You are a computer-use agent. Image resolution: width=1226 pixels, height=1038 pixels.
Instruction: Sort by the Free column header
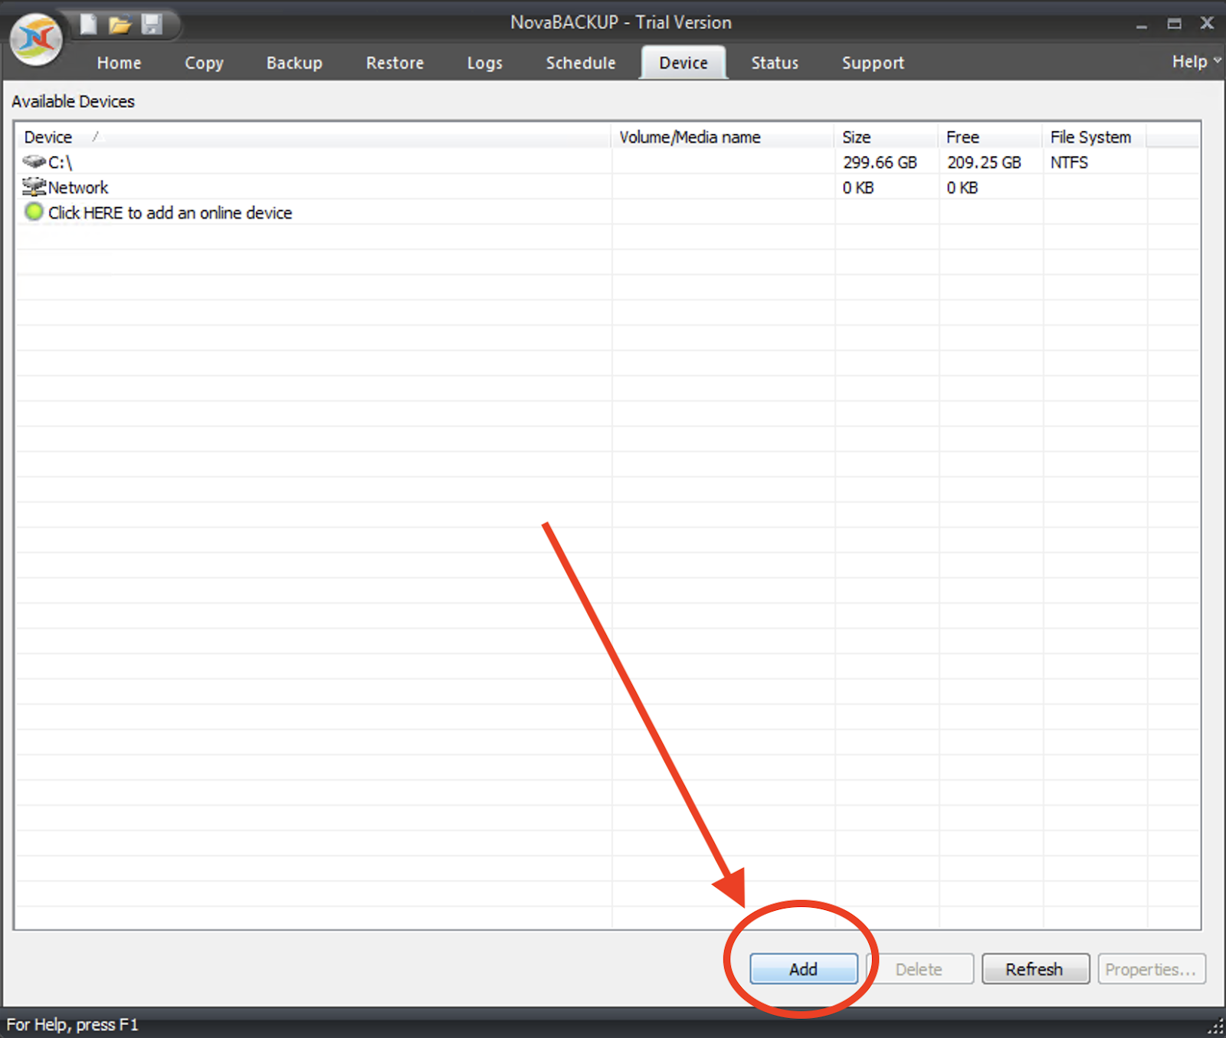[991, 137]
